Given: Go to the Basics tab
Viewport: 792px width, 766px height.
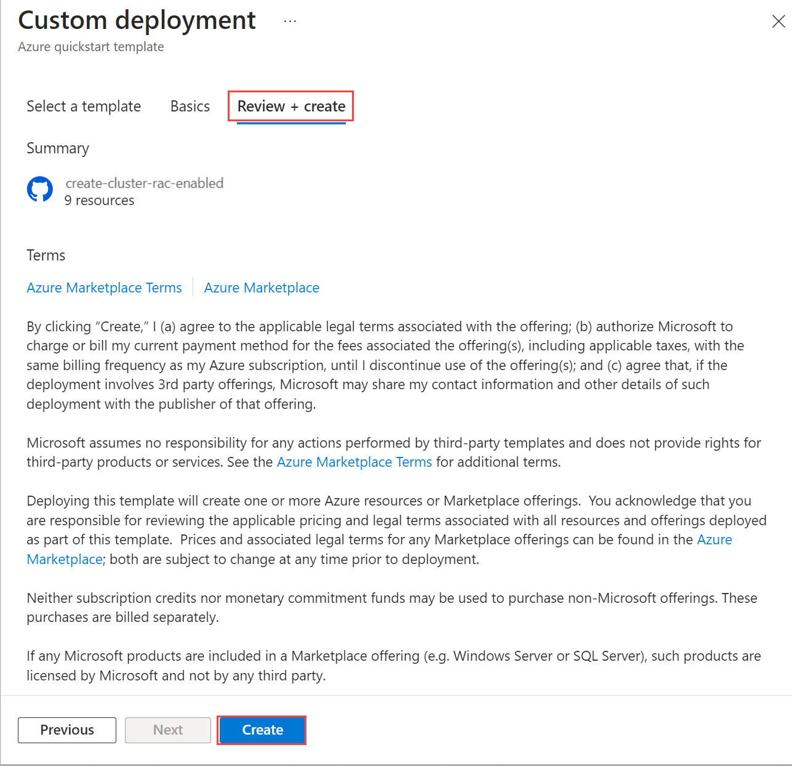Looking at the screenshot, I should (190, 107).
